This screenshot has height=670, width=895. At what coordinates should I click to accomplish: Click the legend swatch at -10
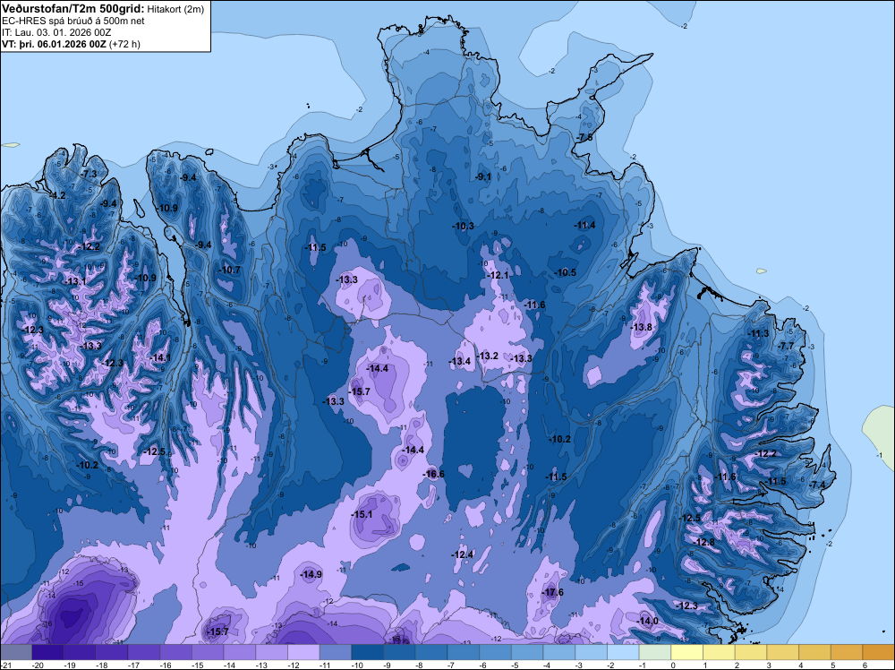[368, 652]
